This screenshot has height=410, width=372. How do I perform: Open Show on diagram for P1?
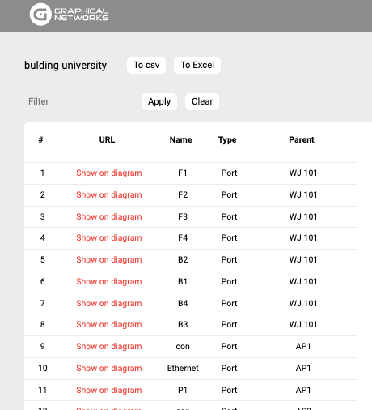109,390
